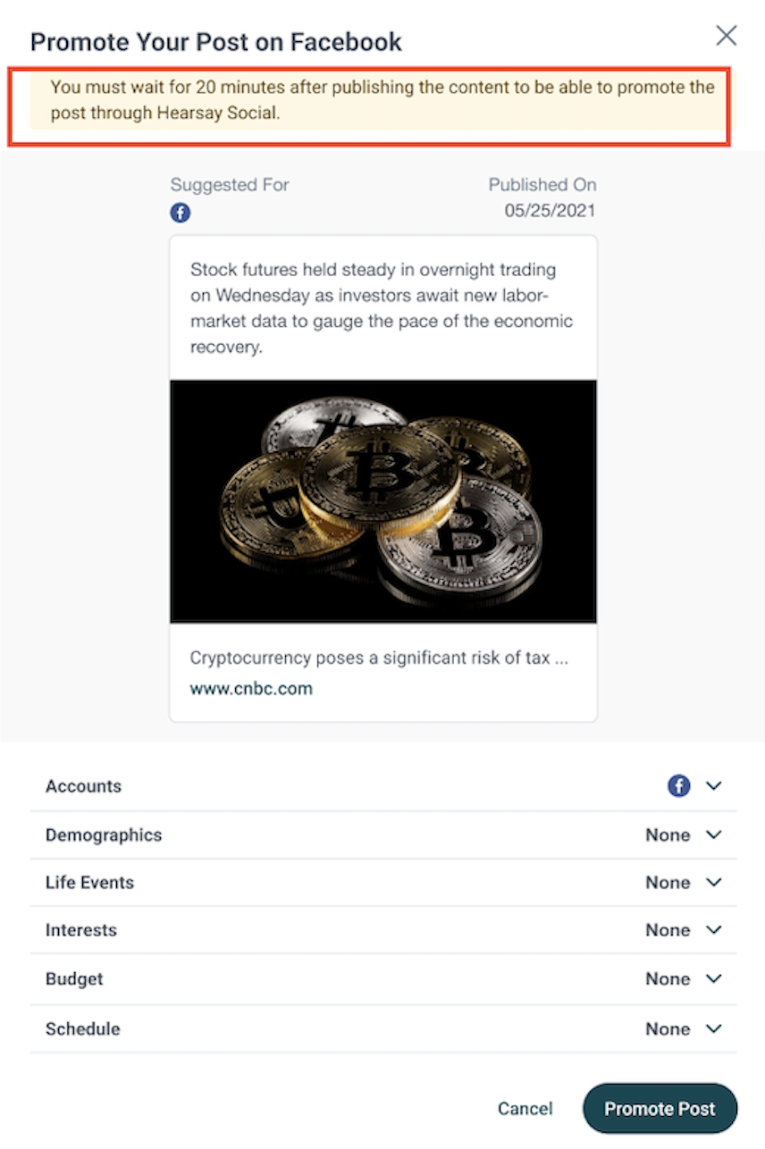The image size is (765, 1149).
Task: Expand the Interests chevron
Action: tap(713, 930)
